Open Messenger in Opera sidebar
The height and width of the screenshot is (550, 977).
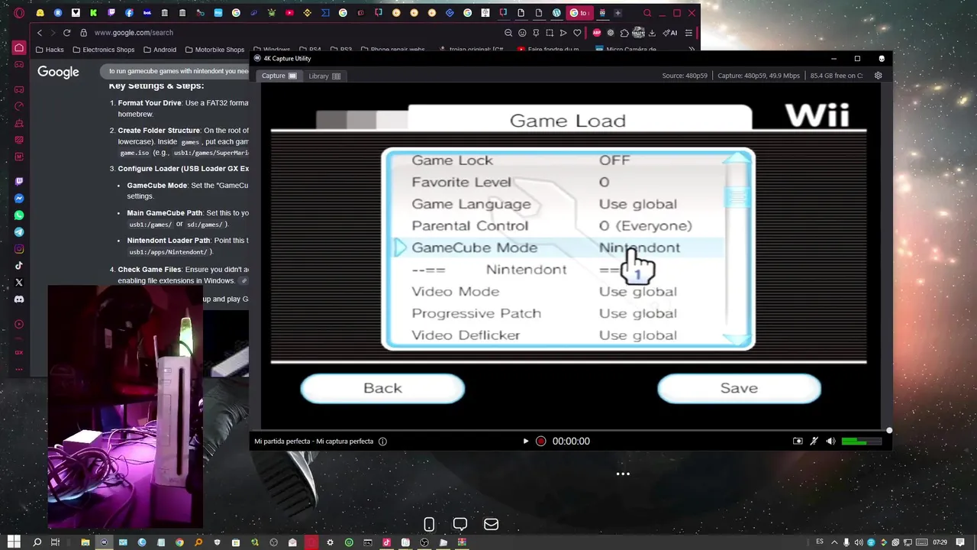19,199
